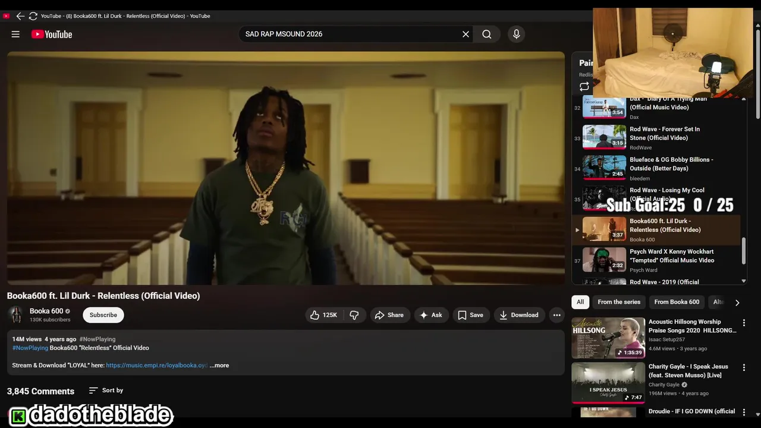Viewport: 761px width, 428px height.
Task: Play Rod Wave Forever Set In Stone
Action: tap(657, 138)
